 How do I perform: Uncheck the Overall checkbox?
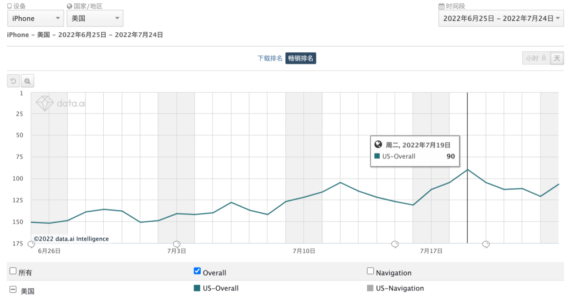pos(197,271)
